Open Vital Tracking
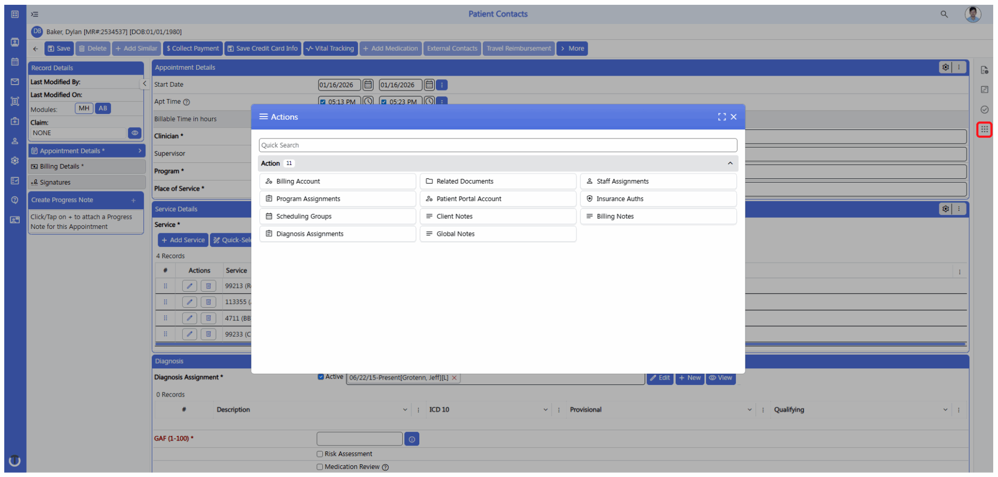Image resolution: width=998 pixels, height=477 pixels. click(x=330, y=48)
